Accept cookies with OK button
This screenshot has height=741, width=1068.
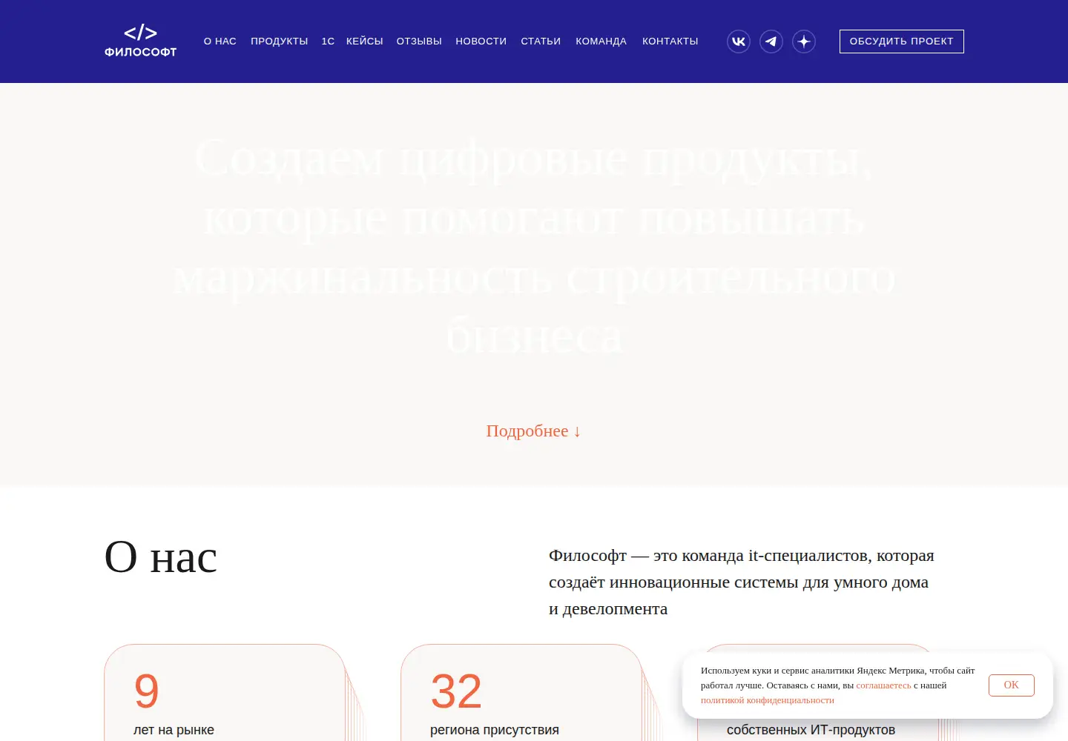(1012, 685)
